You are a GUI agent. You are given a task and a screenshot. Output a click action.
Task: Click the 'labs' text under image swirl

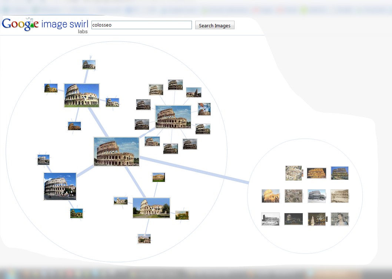click(x=83, y=32)
